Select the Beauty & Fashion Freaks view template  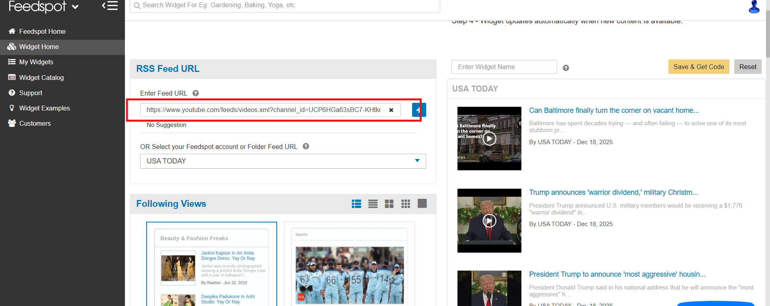pyautogui.click(x=212, y=264)
